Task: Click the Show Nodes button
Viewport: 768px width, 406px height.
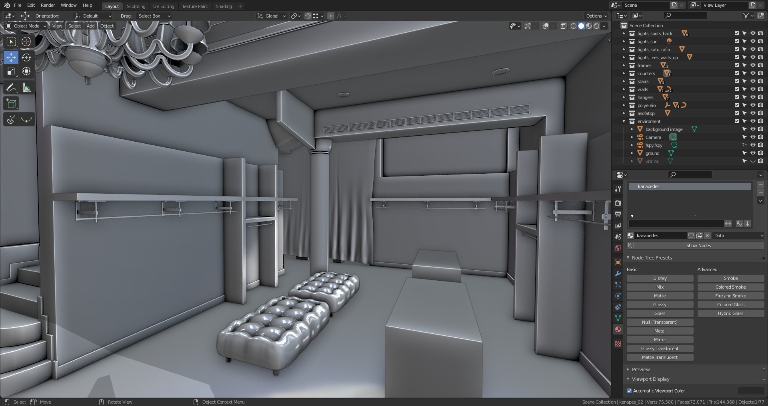Action: pyautogui.click(x=698, y=246)
